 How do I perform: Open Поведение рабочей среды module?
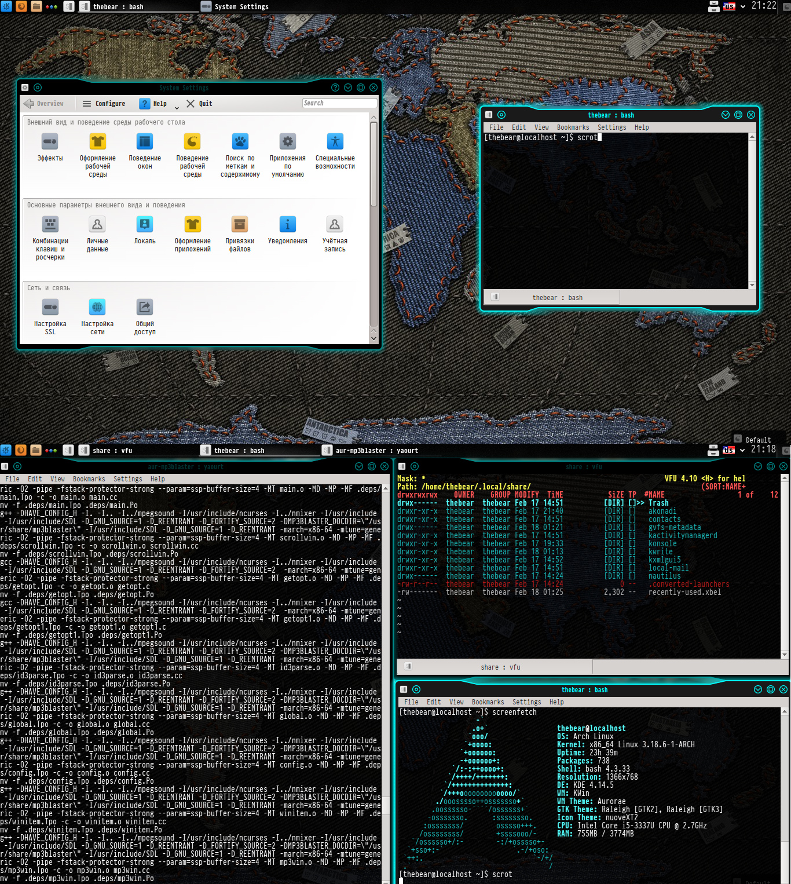(192, 155)
